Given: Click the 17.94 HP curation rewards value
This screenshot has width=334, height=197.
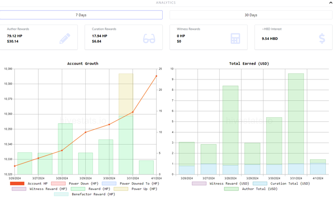Looking at the screenshot, I should (x=100, y=36).
